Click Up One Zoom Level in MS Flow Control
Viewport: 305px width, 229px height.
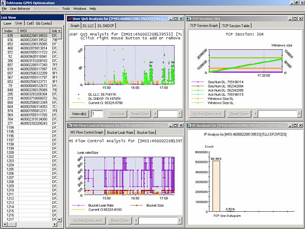coord(87,221)
